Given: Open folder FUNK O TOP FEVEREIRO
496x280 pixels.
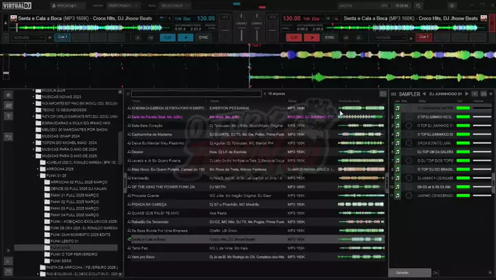Looking at the screenshot, I should pos(74,255).
